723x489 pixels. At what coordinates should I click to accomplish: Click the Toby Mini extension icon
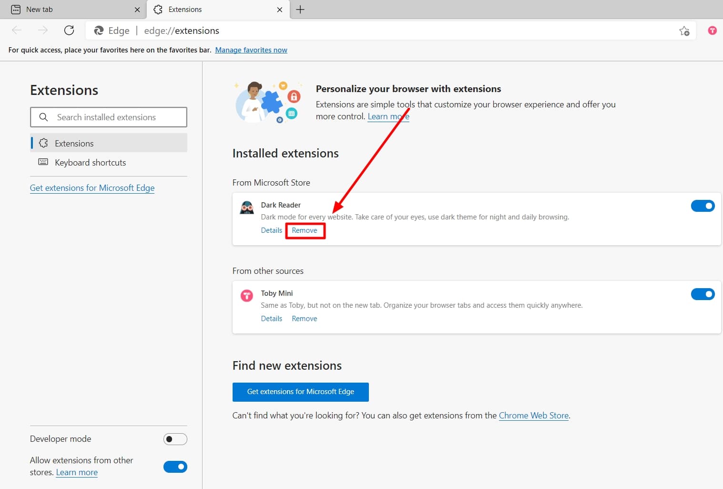tap(246, 295)
